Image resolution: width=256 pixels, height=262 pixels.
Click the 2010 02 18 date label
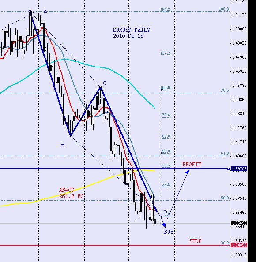click(128, 36)
